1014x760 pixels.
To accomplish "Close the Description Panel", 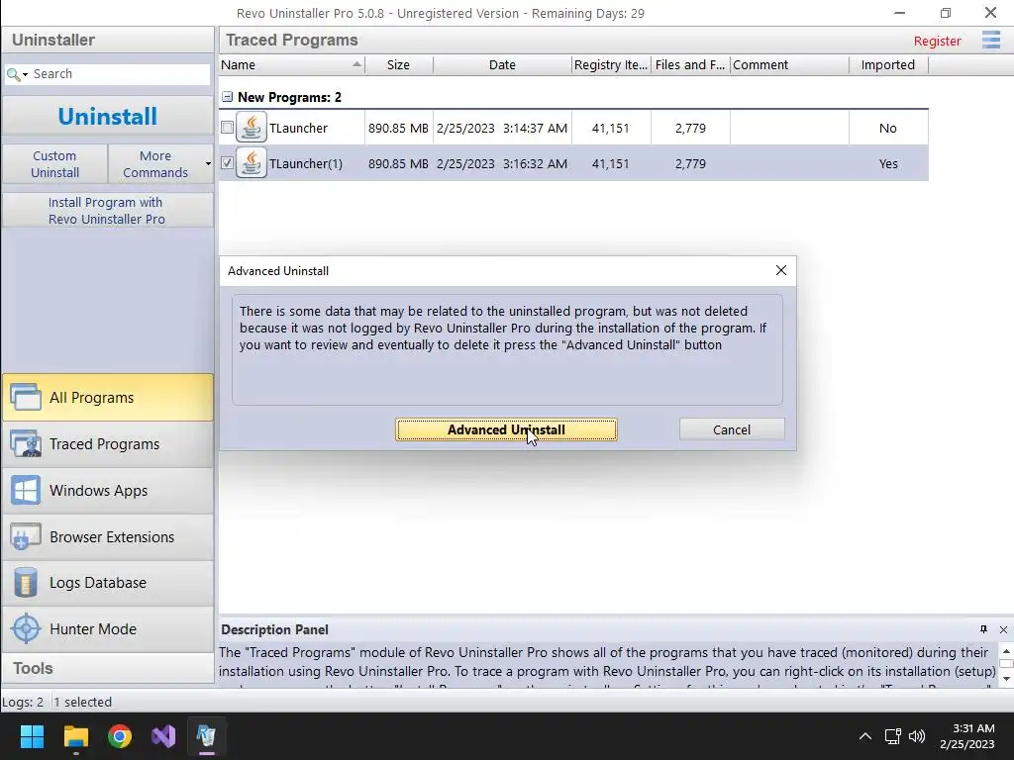I will click(1003, 629).
